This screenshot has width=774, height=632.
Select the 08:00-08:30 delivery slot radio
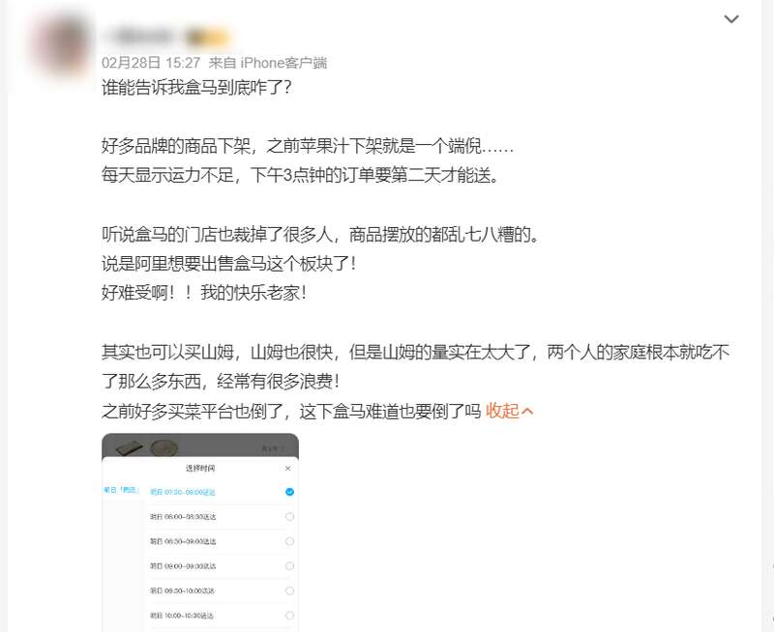coord(289,517)
